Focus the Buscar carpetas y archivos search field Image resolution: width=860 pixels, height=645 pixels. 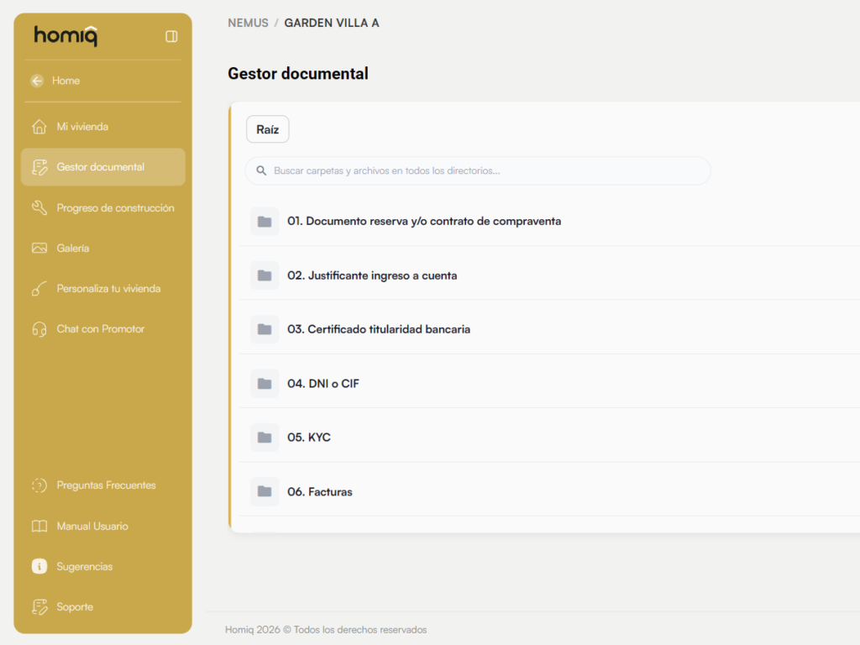click(478, 170)
